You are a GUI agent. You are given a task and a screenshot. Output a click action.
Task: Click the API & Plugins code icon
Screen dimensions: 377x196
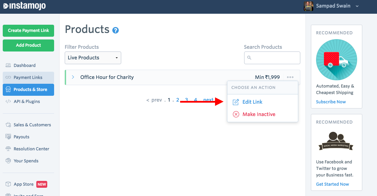8,101
